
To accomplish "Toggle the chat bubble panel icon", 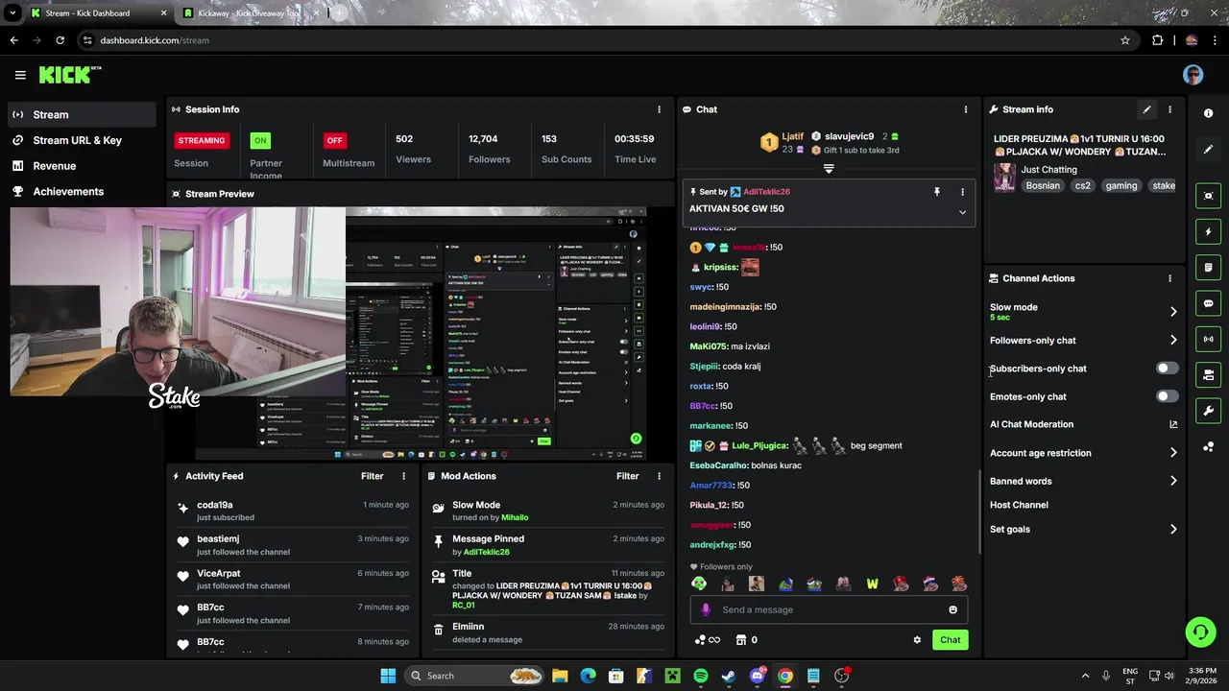I will 1208,303.
